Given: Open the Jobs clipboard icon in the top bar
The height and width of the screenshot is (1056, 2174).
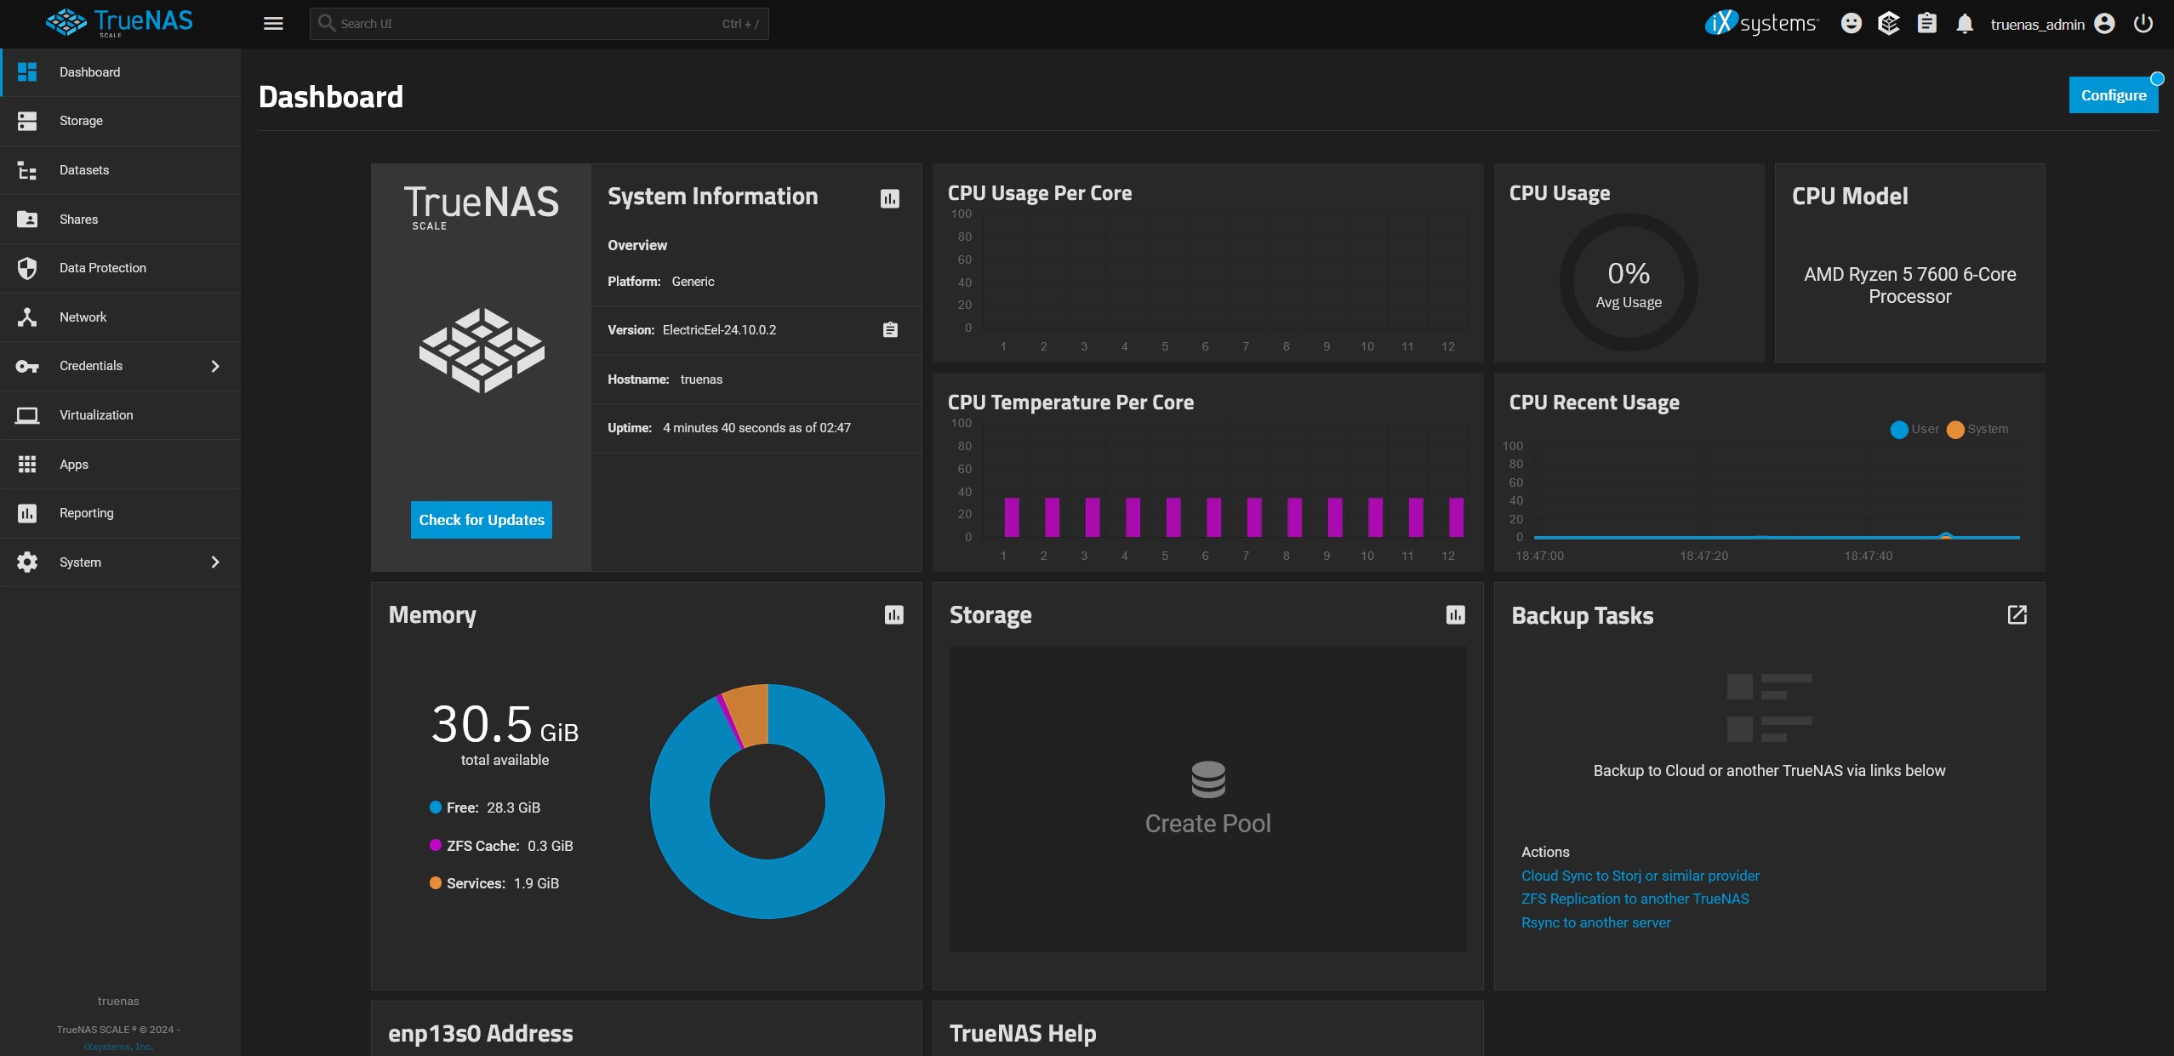Looking at the screenshot, I should pyautogui.click(x=1926, y=24).
